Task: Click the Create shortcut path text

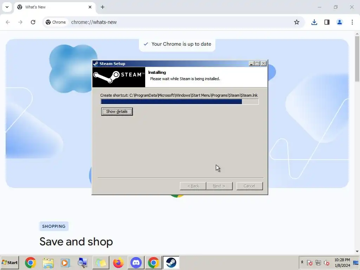Action: coord(179,95)
